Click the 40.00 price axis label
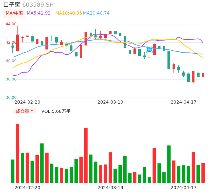Image resolution: width=218 pixels, height=192 pixels. pos(11,61)
